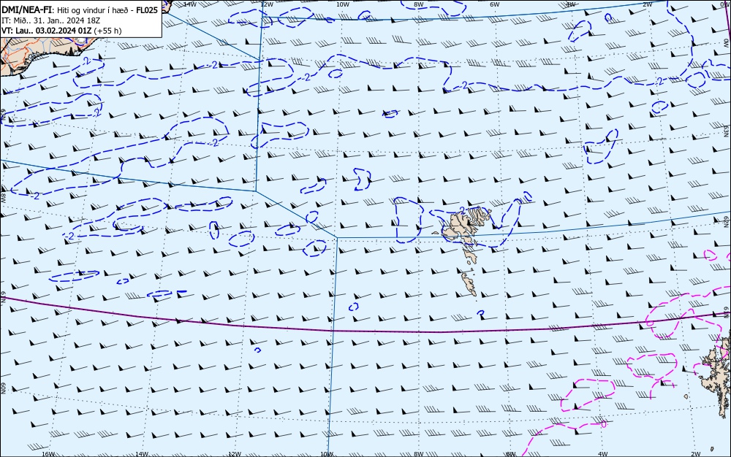The image size is (731, 457).
Task: Click the '14W' longitude label on top edge
Action: [x=189, y=4]
